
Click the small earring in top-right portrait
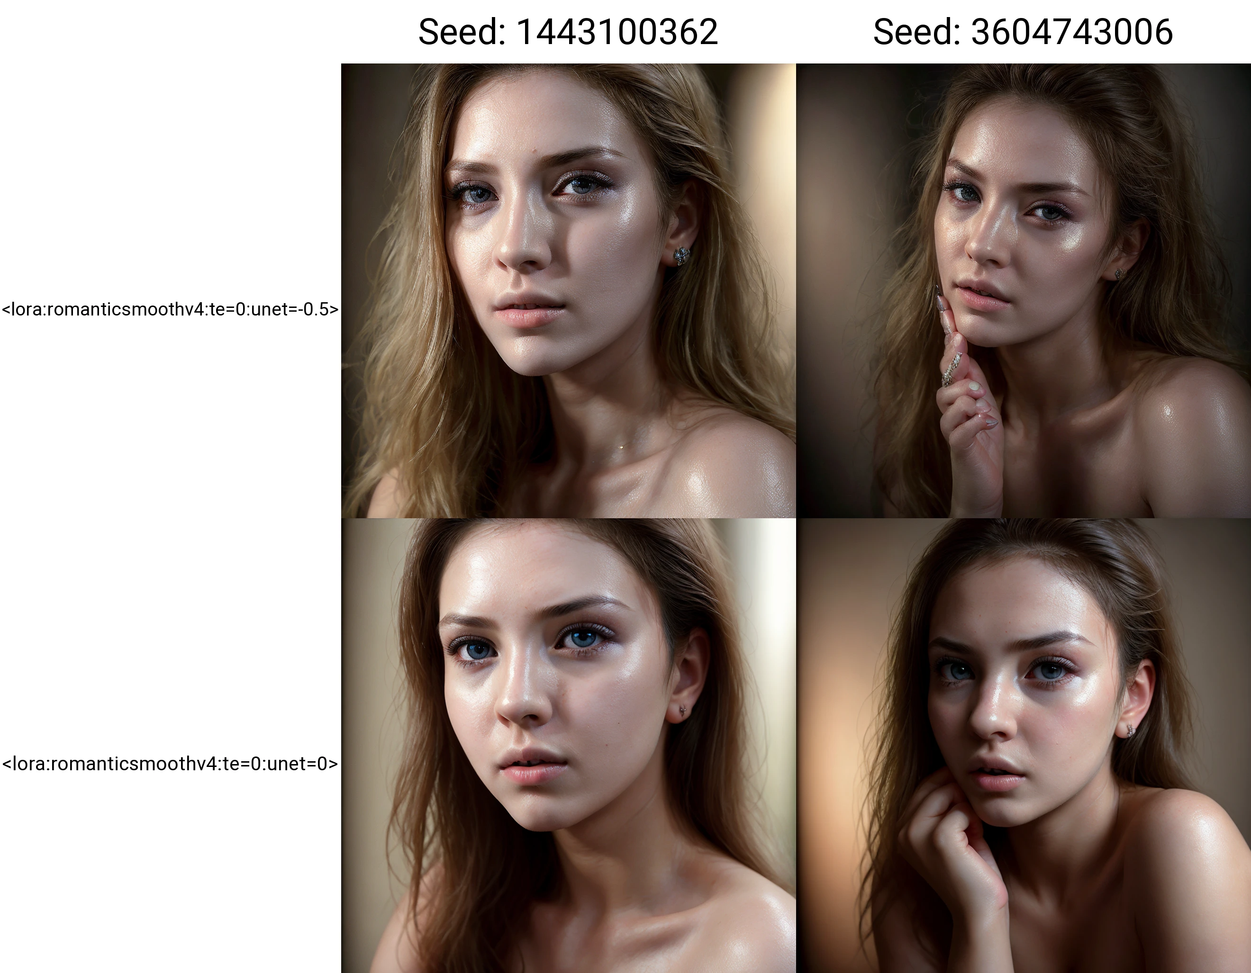[1119, 274]
